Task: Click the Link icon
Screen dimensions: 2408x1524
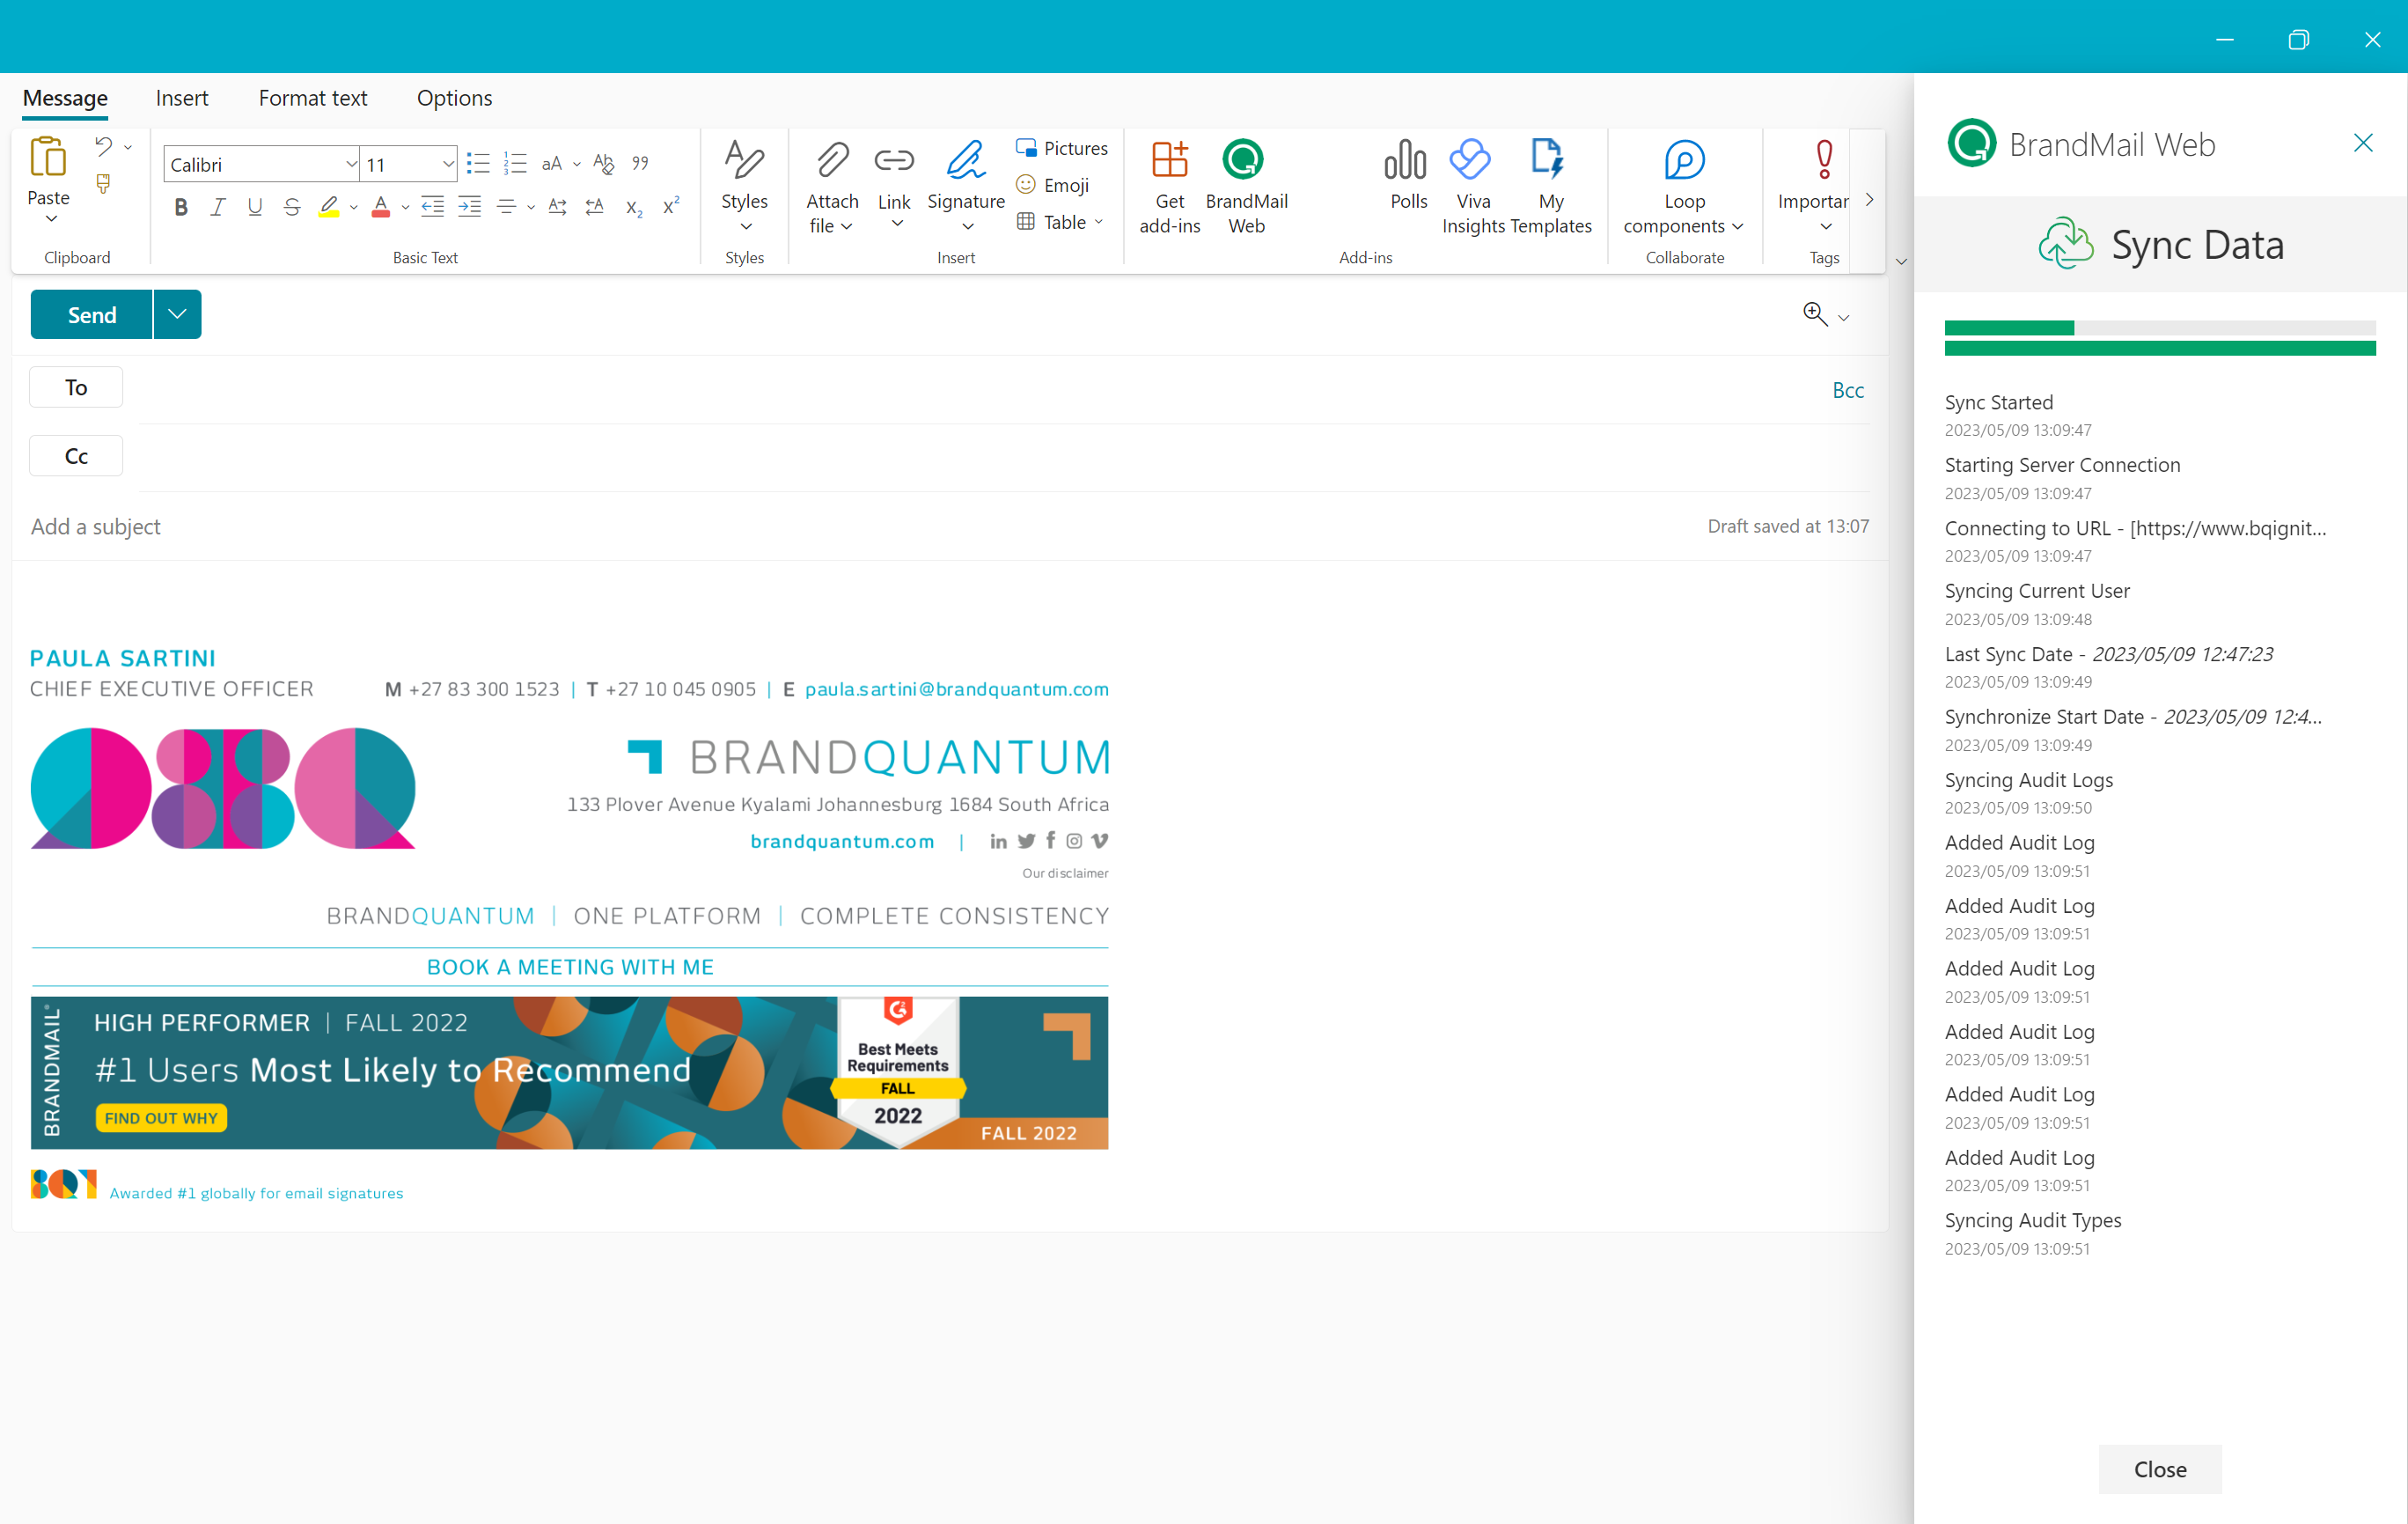Action: click(x=894, y=160)
